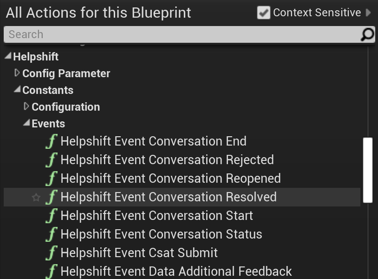This screenshot has width=378, height=279.
Task: Click function icon beside Data Additional Feedback
Action: coord(52,272)
